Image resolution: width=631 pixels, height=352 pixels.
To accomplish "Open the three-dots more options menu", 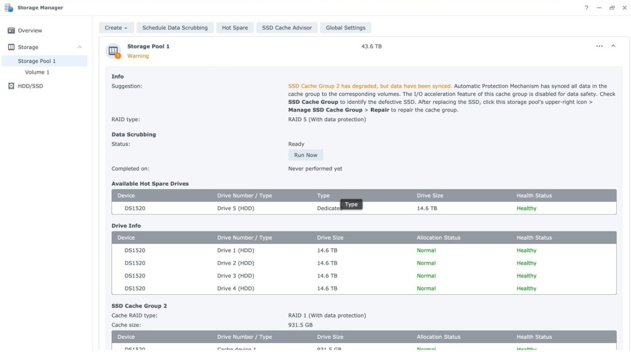I will pos(599,46).
